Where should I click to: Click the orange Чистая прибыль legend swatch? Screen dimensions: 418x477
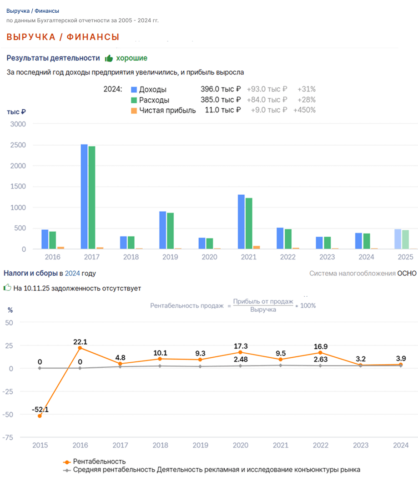pos(134,111)
